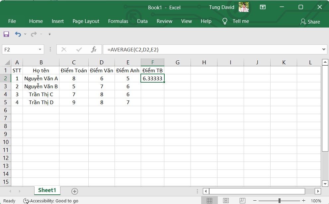Switch to the Home tab

(x=36, y=21)
